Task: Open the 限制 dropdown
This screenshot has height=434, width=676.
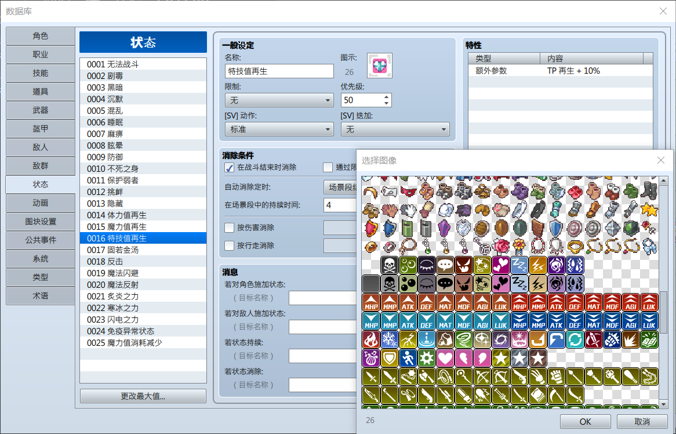Action: click(279, 100)
